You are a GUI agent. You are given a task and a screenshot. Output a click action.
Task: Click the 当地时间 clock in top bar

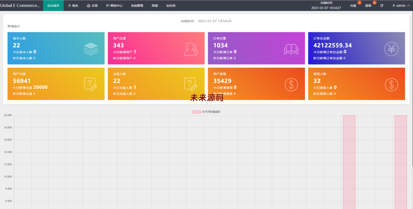[326, 5]
